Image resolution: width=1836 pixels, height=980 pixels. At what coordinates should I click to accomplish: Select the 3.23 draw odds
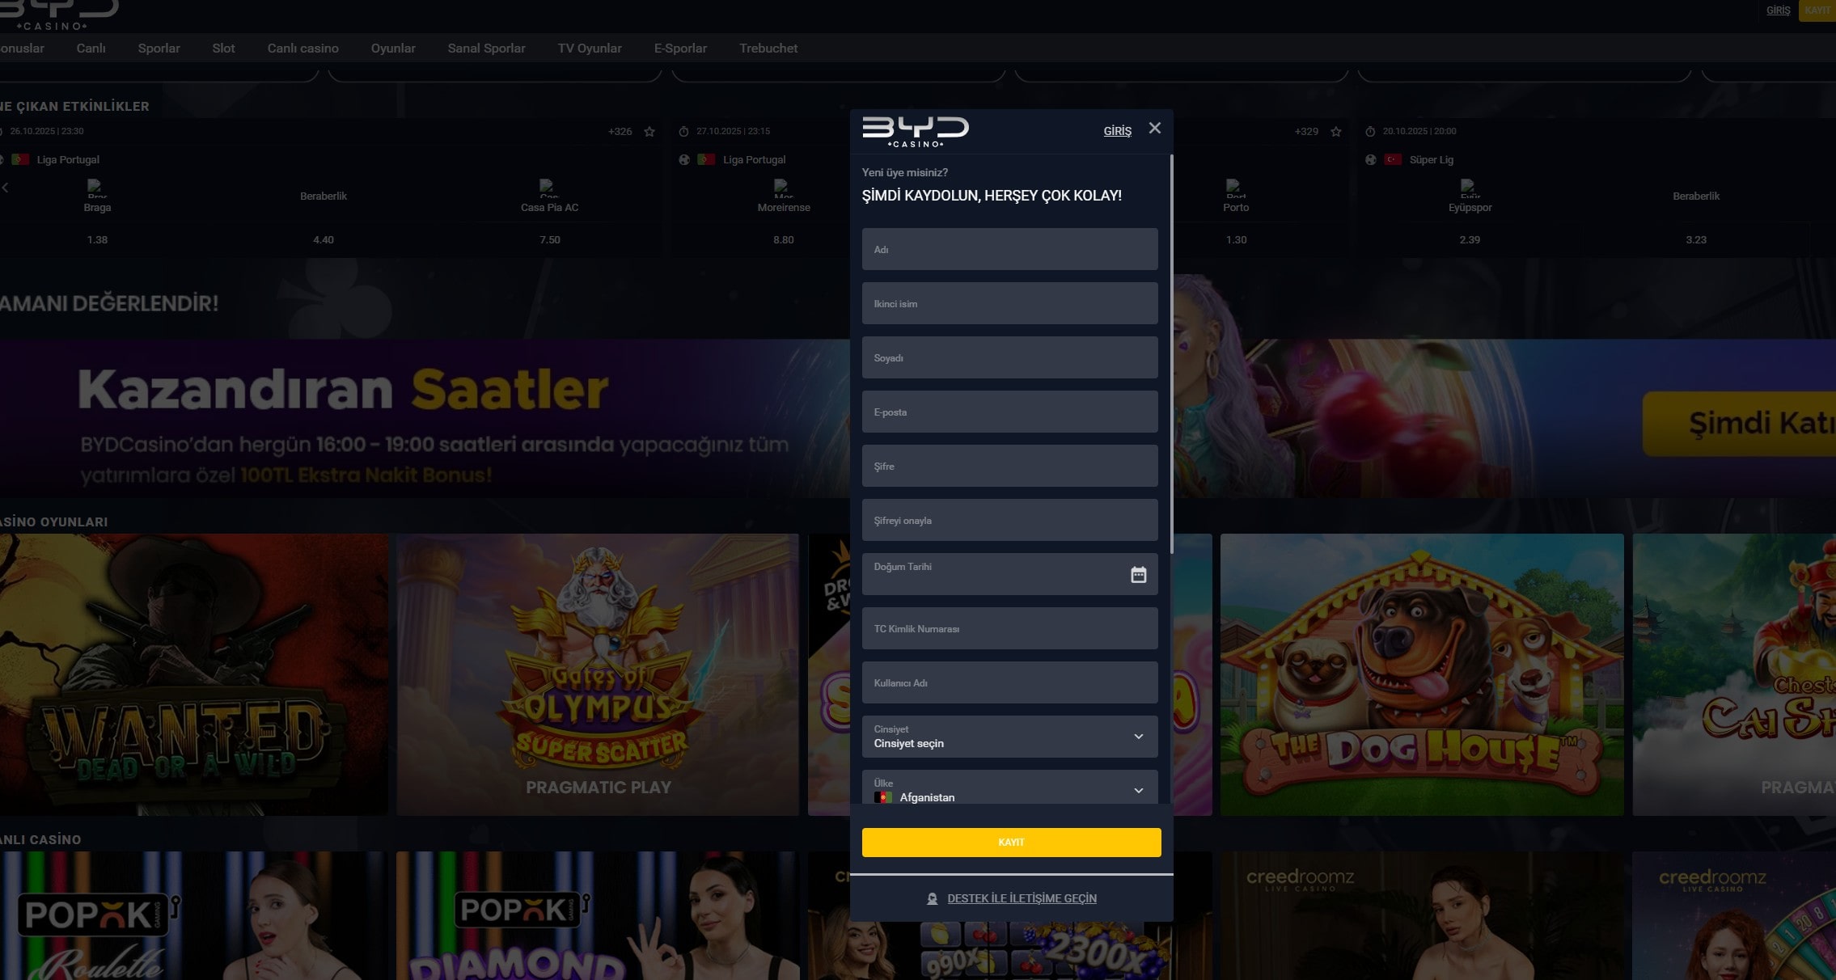click(1696, 240)
